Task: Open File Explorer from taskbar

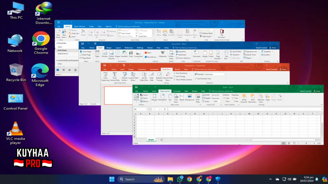Action: pyautogui.click(x=170, y=179)
